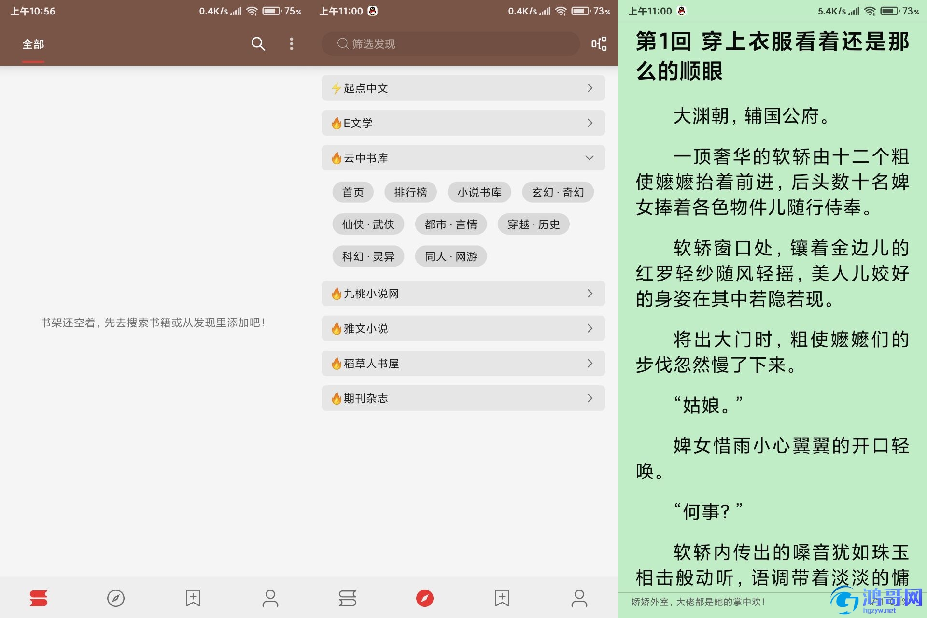
Task: Tap QQ notification icon in middle status bar
Action: [x=372, y=11]
